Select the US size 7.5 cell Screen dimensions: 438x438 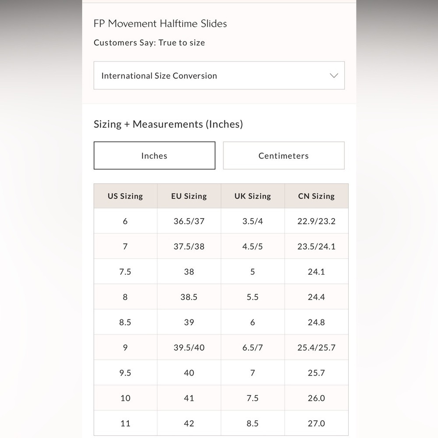pos(125,272)
